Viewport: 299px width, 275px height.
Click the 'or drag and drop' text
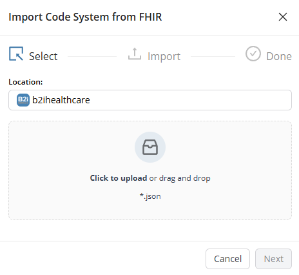coord(180,178)
